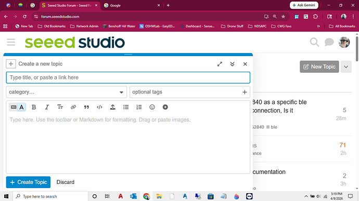Open the Old Bookmarks folder
This screenshot has height=201, width=359.
[52, 26]
